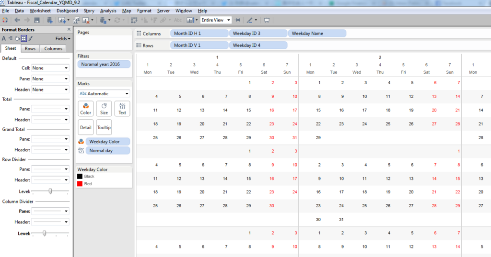Open the Automatic mark type dropdown
Viewport: 491px width, 257px height.
(x=104, y=93)
